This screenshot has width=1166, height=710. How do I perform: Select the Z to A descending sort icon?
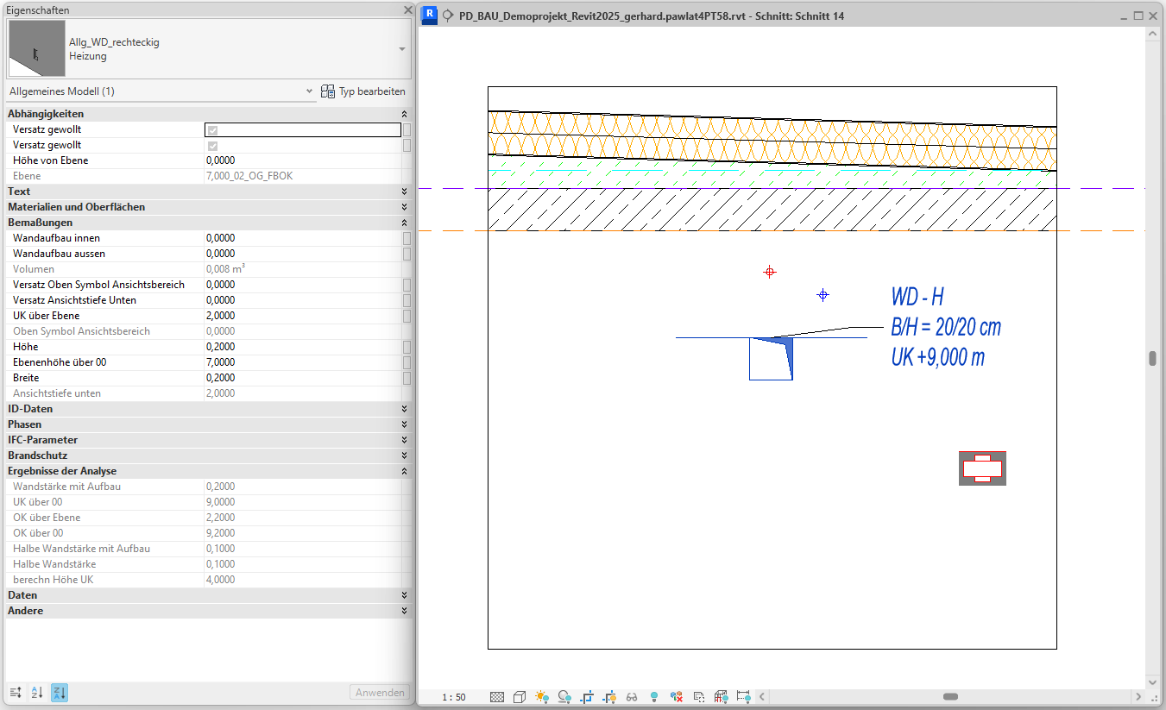coord(60,692)
